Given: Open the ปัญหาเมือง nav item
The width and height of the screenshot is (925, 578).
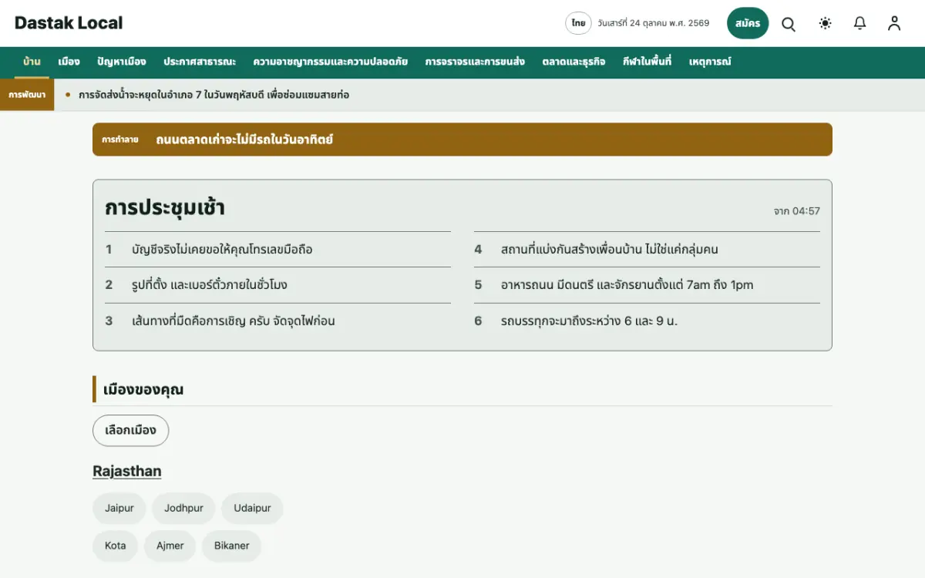Looking at the screenshot, I should coord(122,62).
